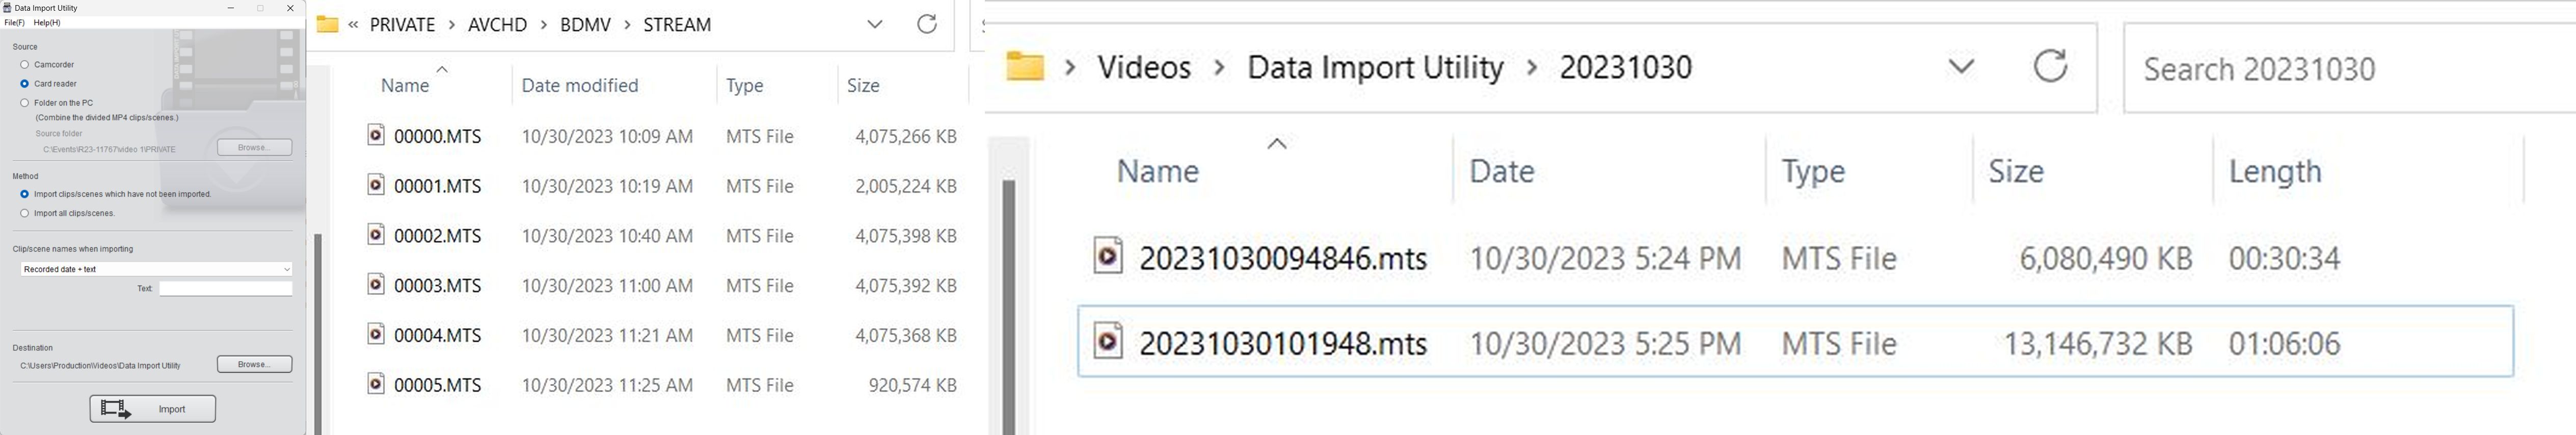Open STREAM address bar history dropdown
Screen dimensions: 2576x435
point(875,25)
